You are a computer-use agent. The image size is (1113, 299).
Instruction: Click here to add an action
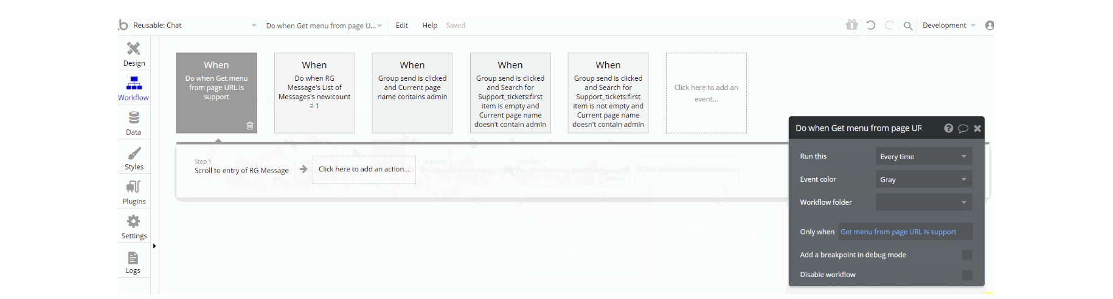click(x=364, y=170)
